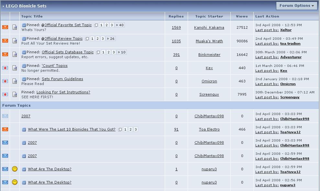Click the unread-post arrow icon before Official Sets Database Topic
321x191 pixels.
(24, 52)
